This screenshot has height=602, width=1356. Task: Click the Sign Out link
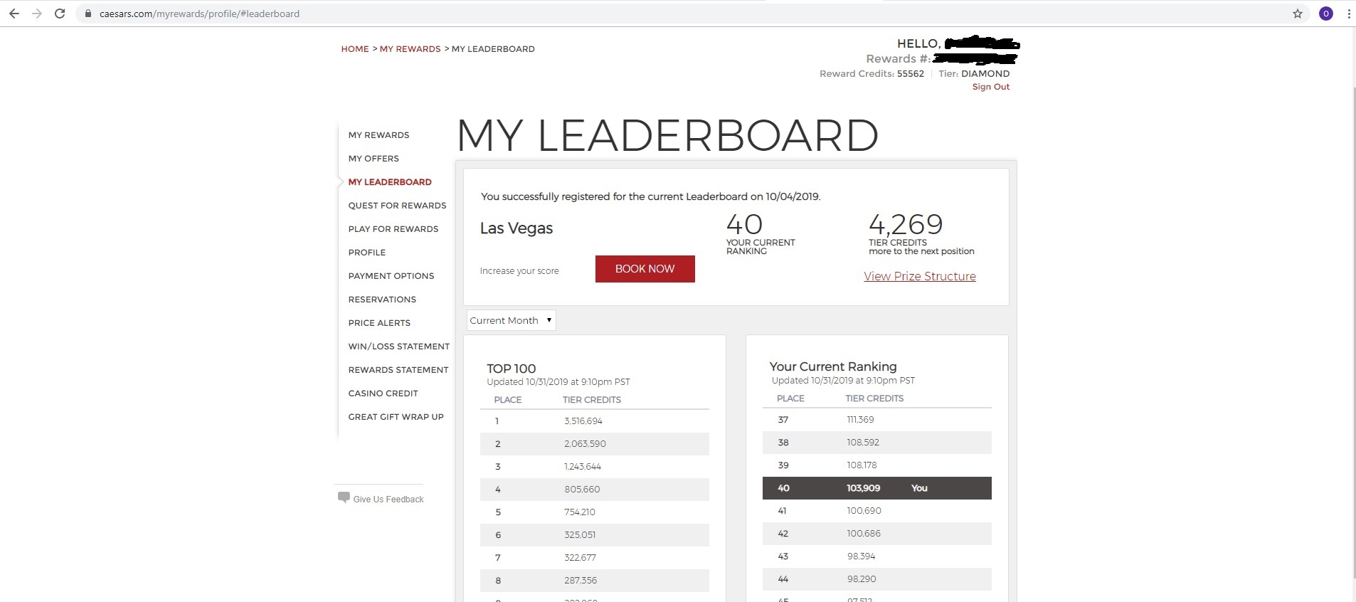(990, 87)
